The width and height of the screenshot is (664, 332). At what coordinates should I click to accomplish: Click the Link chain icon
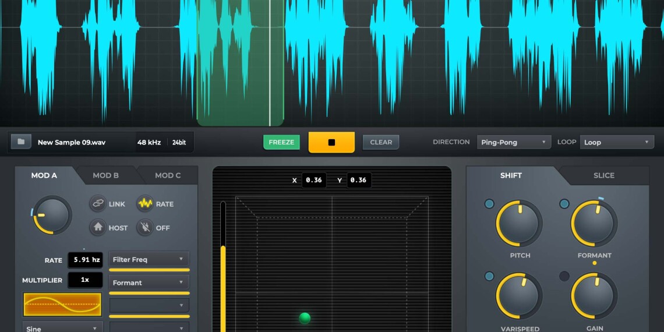[x=98, y=204]
